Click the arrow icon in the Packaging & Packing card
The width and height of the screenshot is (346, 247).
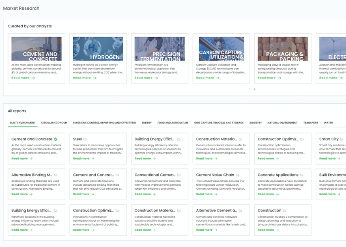pos(279,78)
